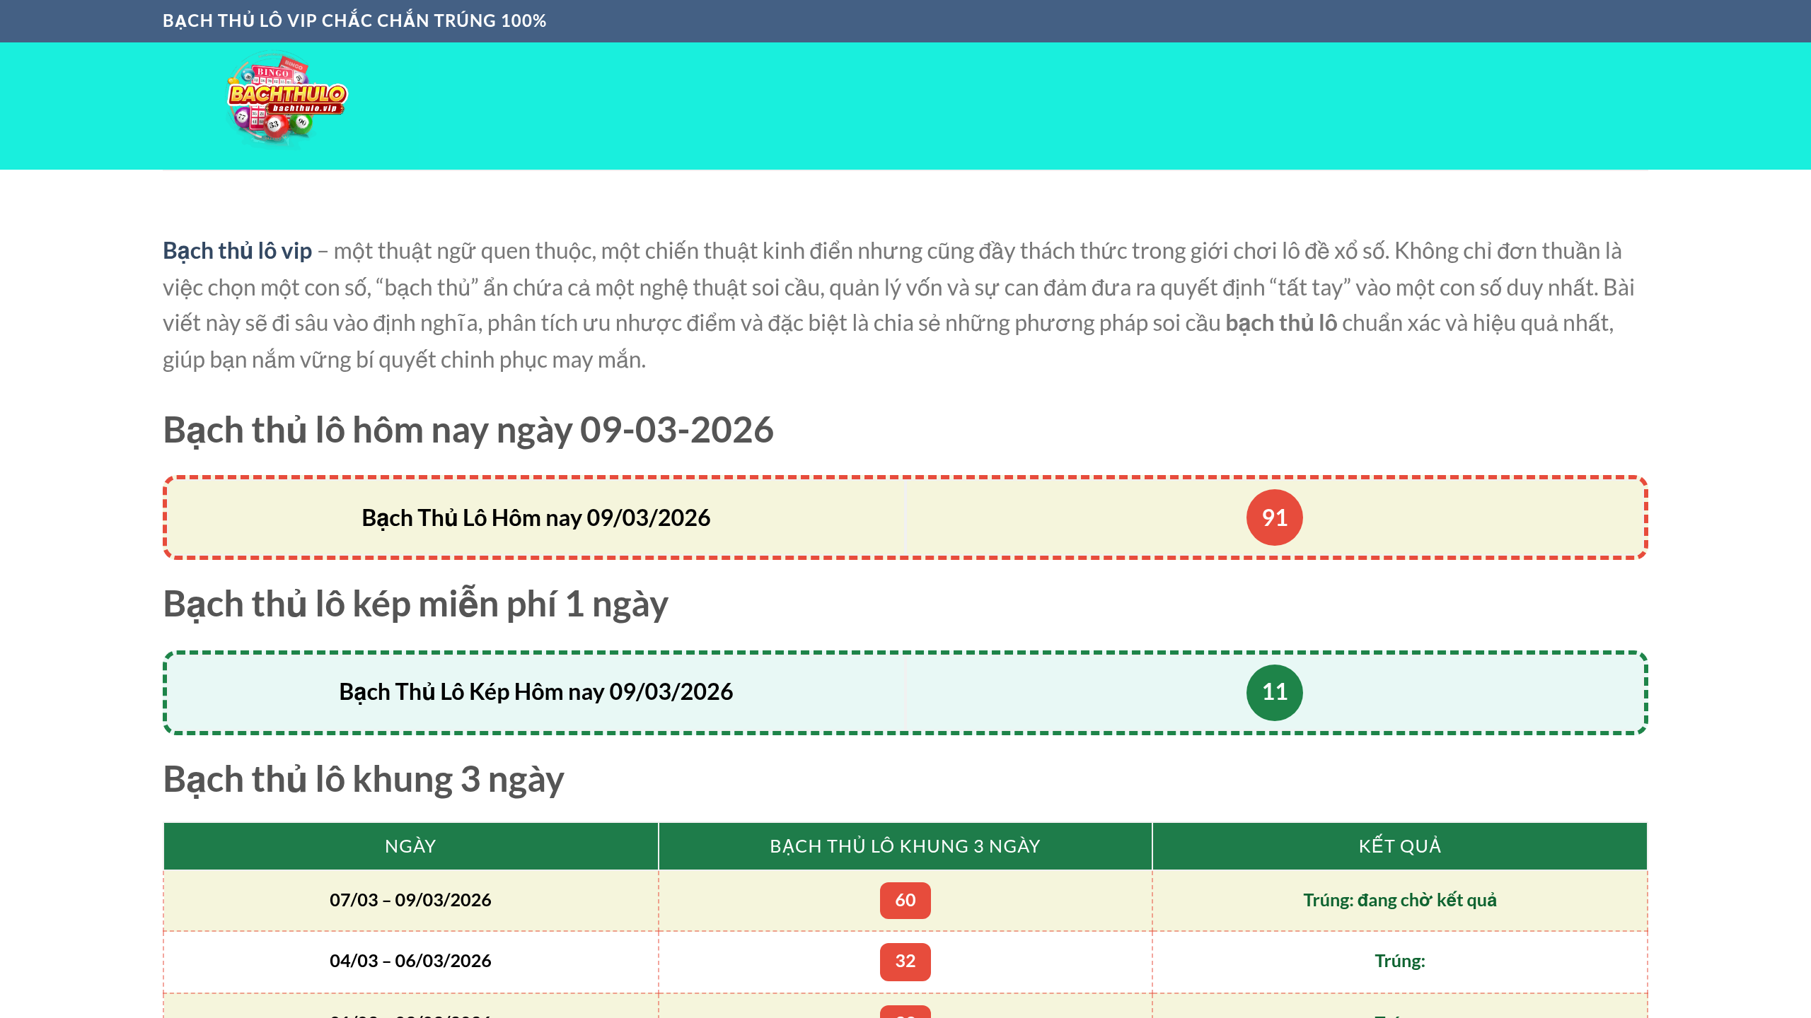The height and width of the screenshot is (1018, 1811).
Task: Click the top bar title text
Action: click(x=354, y=21)
